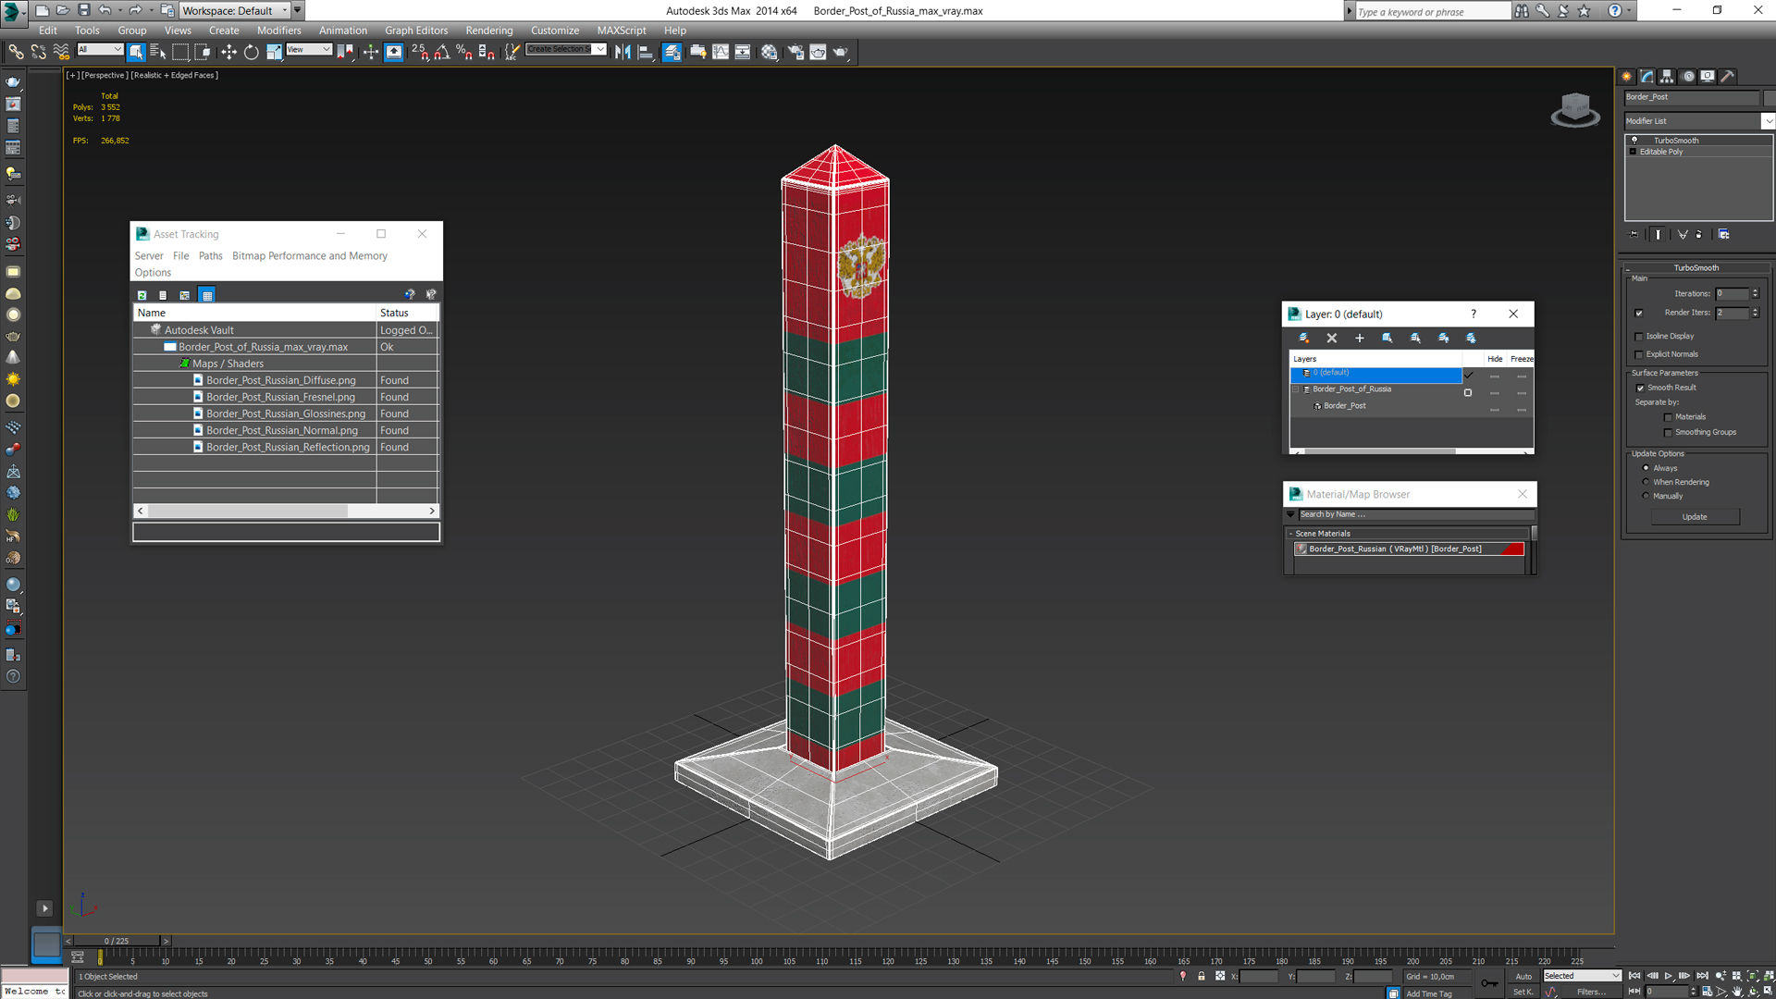Open the MAXScript menu
The width and height of the screenshot is (1776, 999).
tap(622, 31)
